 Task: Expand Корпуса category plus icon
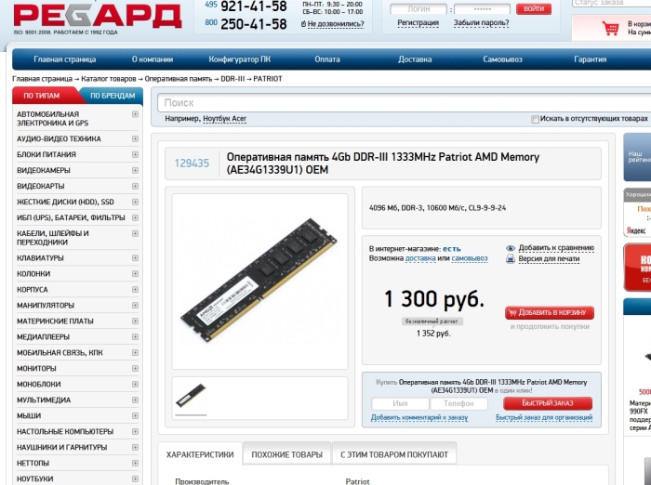point(135,289)
